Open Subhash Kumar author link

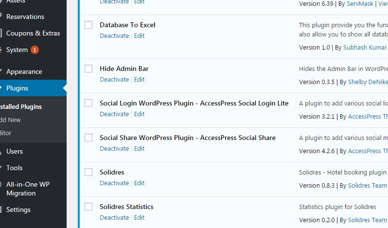pos(365,48)
